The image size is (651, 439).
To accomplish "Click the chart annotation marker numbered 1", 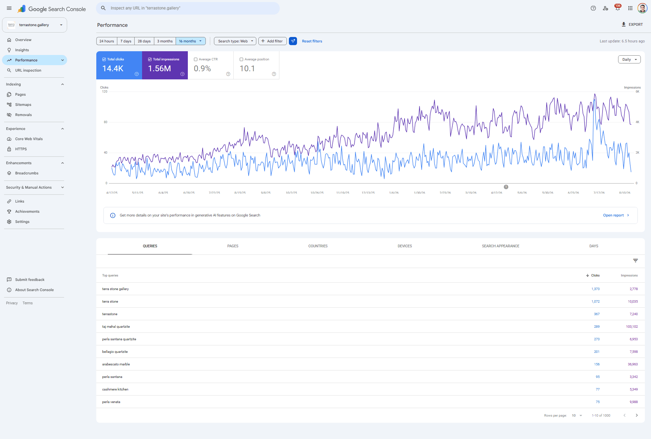I will click(506, 187).
